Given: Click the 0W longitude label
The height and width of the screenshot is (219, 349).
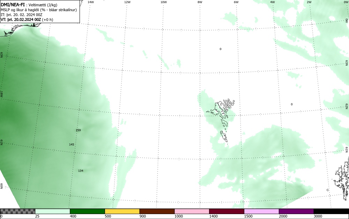Looking at the screenshot, I should 346,2.
